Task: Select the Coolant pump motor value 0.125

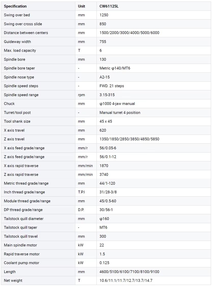Action: point(104,263)
